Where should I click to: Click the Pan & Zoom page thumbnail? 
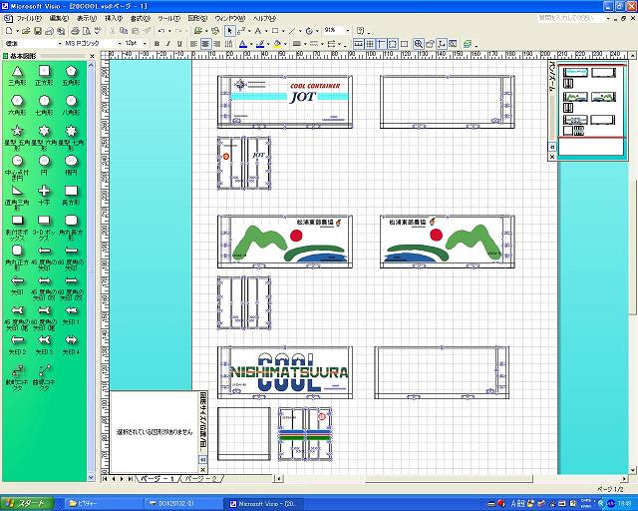click(591, 110)
